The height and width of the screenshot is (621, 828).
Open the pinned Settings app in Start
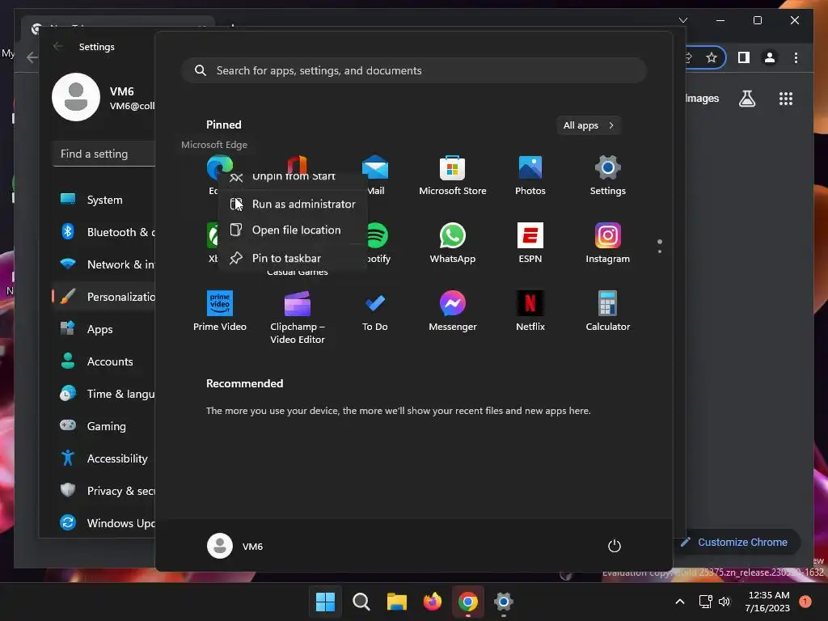click(607, 175)
